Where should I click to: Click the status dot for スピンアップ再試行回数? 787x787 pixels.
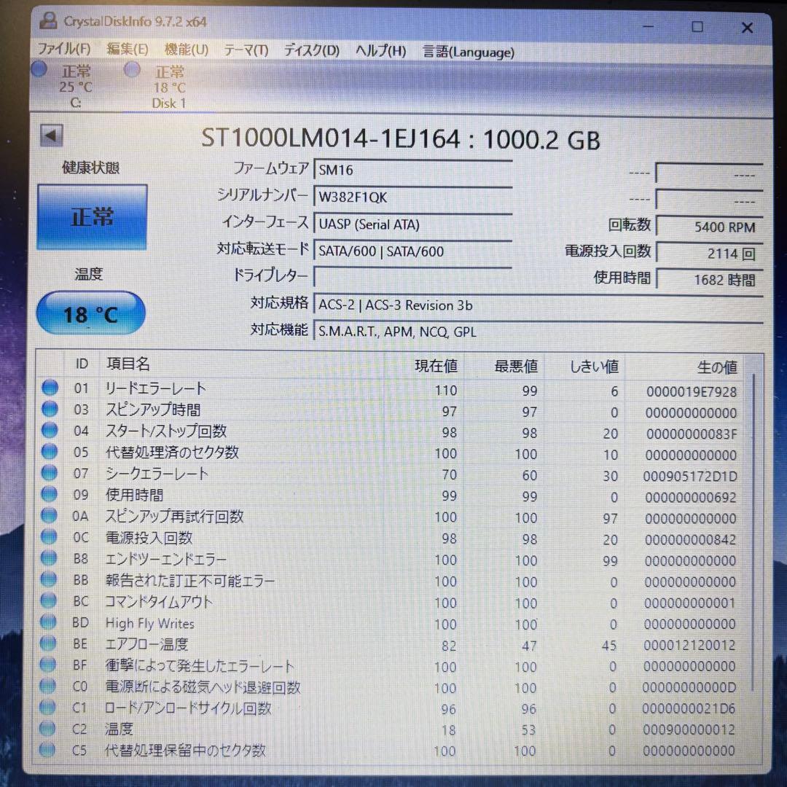(50, 515)
